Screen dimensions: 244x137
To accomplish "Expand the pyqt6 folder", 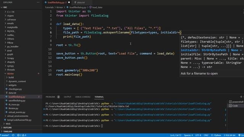I will [x=10, y=54].
